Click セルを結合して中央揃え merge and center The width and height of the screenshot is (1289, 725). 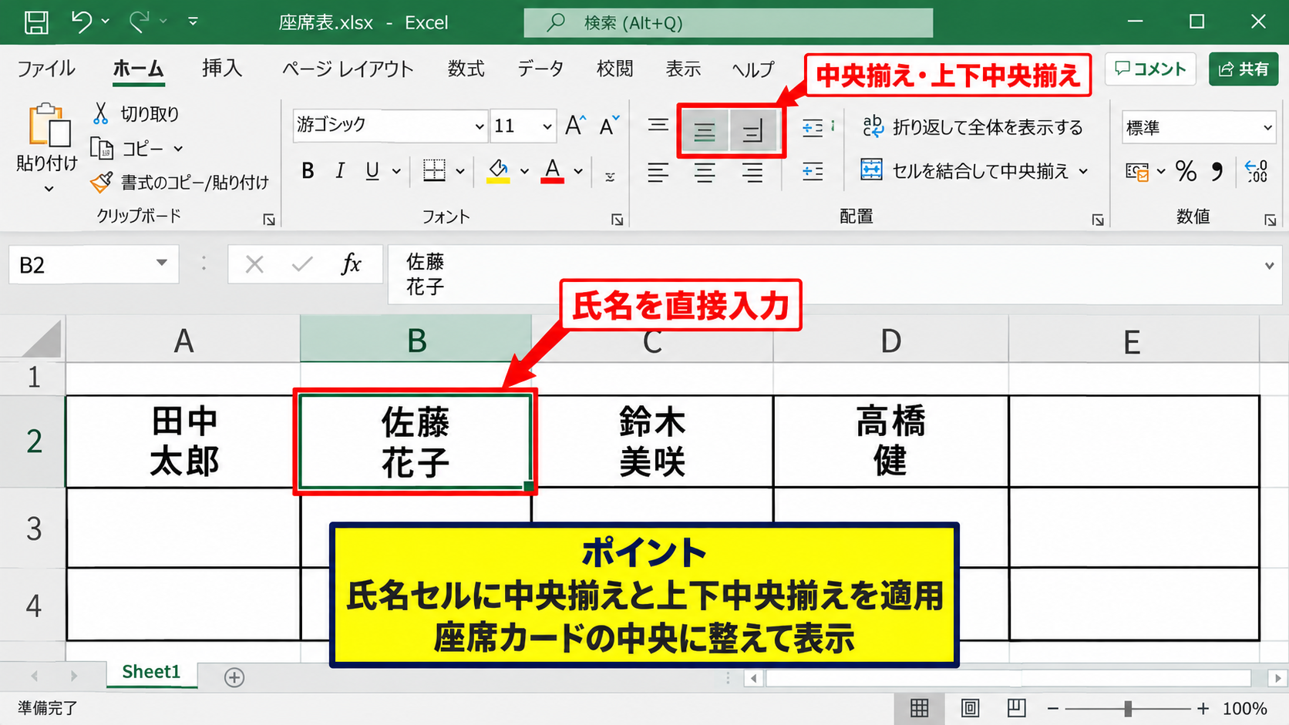[965, 170]
